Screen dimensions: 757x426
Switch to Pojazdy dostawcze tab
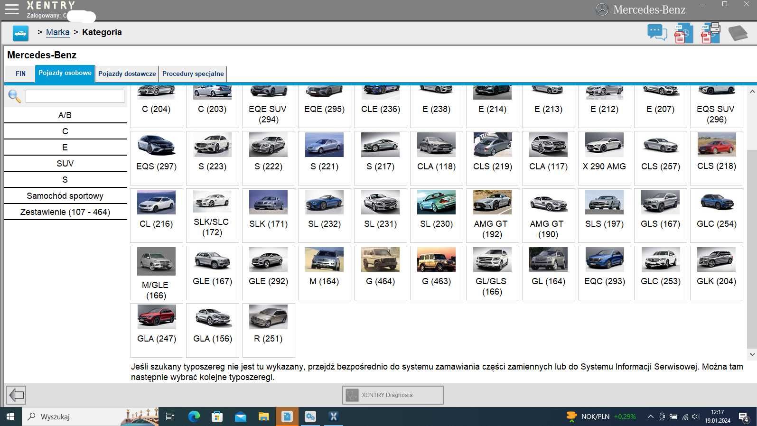click(x=127, y=74)
